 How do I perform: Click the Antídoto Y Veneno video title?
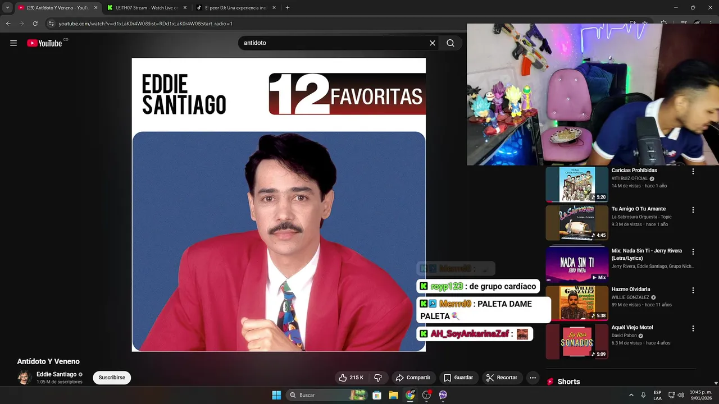48,361
